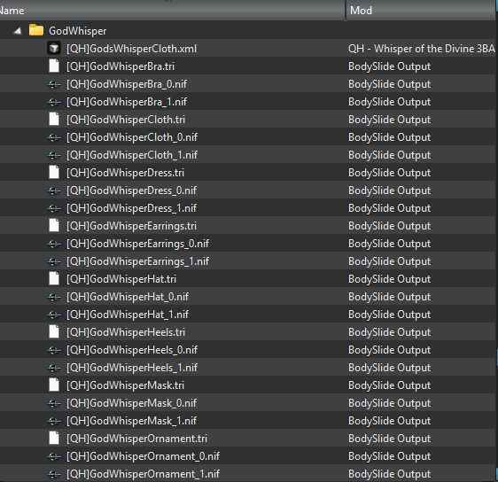Click the [QH]GodWhisperHat_1.nif mesh icon
The height and width of the screenshot is (482, 498).
pos(54,315)
